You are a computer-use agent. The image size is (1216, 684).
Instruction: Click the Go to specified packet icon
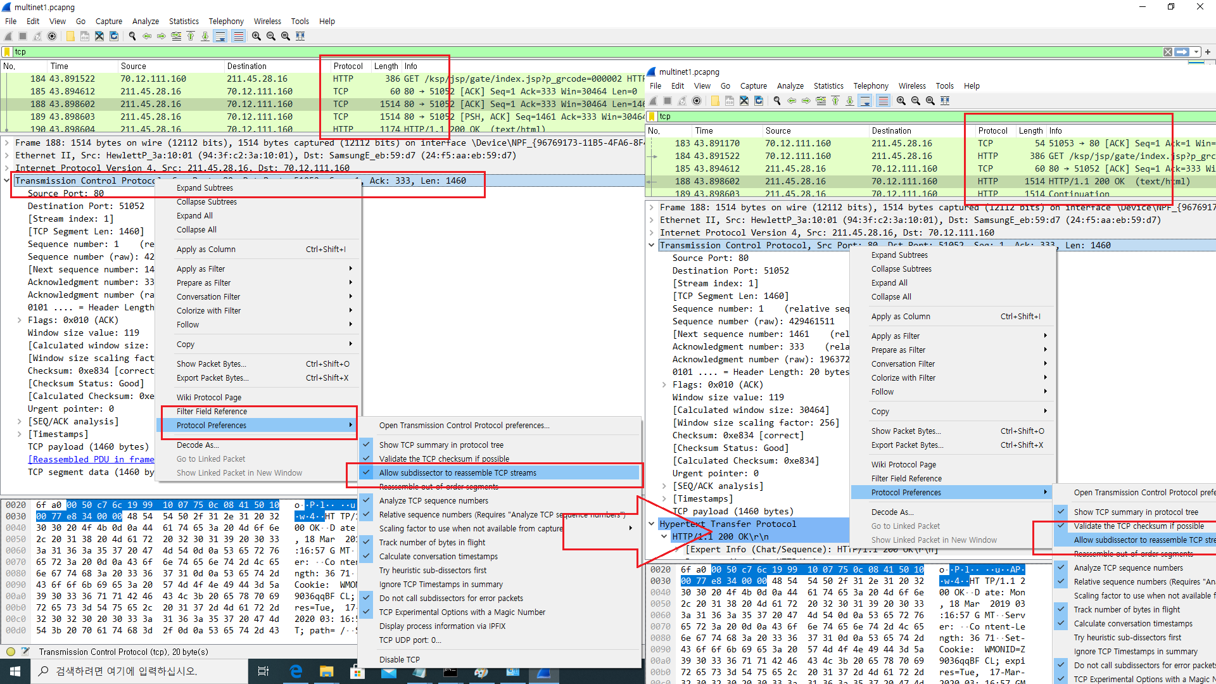pos(176,36)
